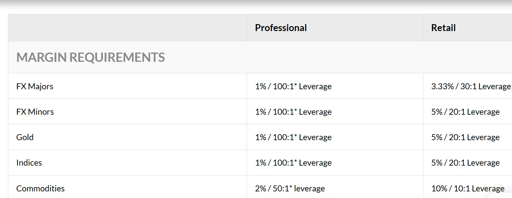The width and height of the screenshot is (512, 198).
Task: Click the empty top-left header cell
Action: (x=128, y=28)
